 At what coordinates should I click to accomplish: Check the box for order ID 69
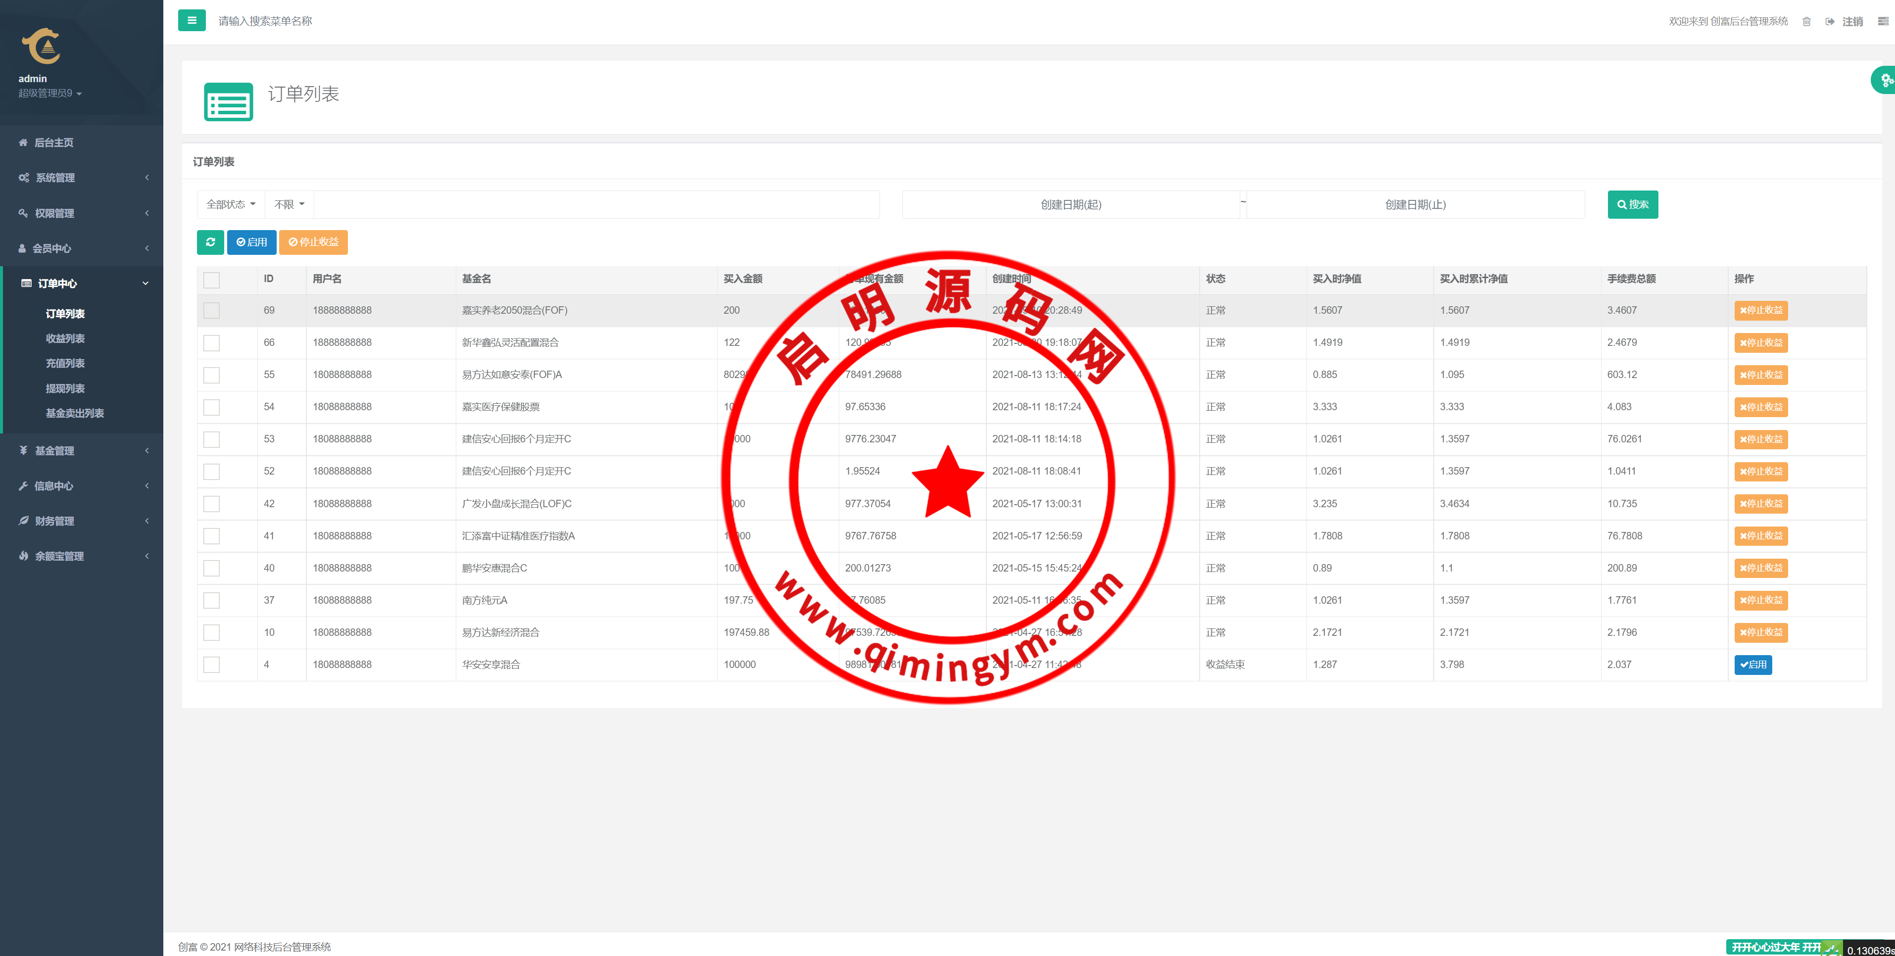[212, 310]
